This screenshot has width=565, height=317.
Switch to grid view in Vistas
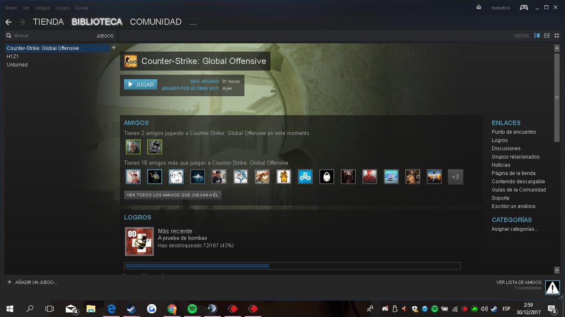[x=557, y=36]
